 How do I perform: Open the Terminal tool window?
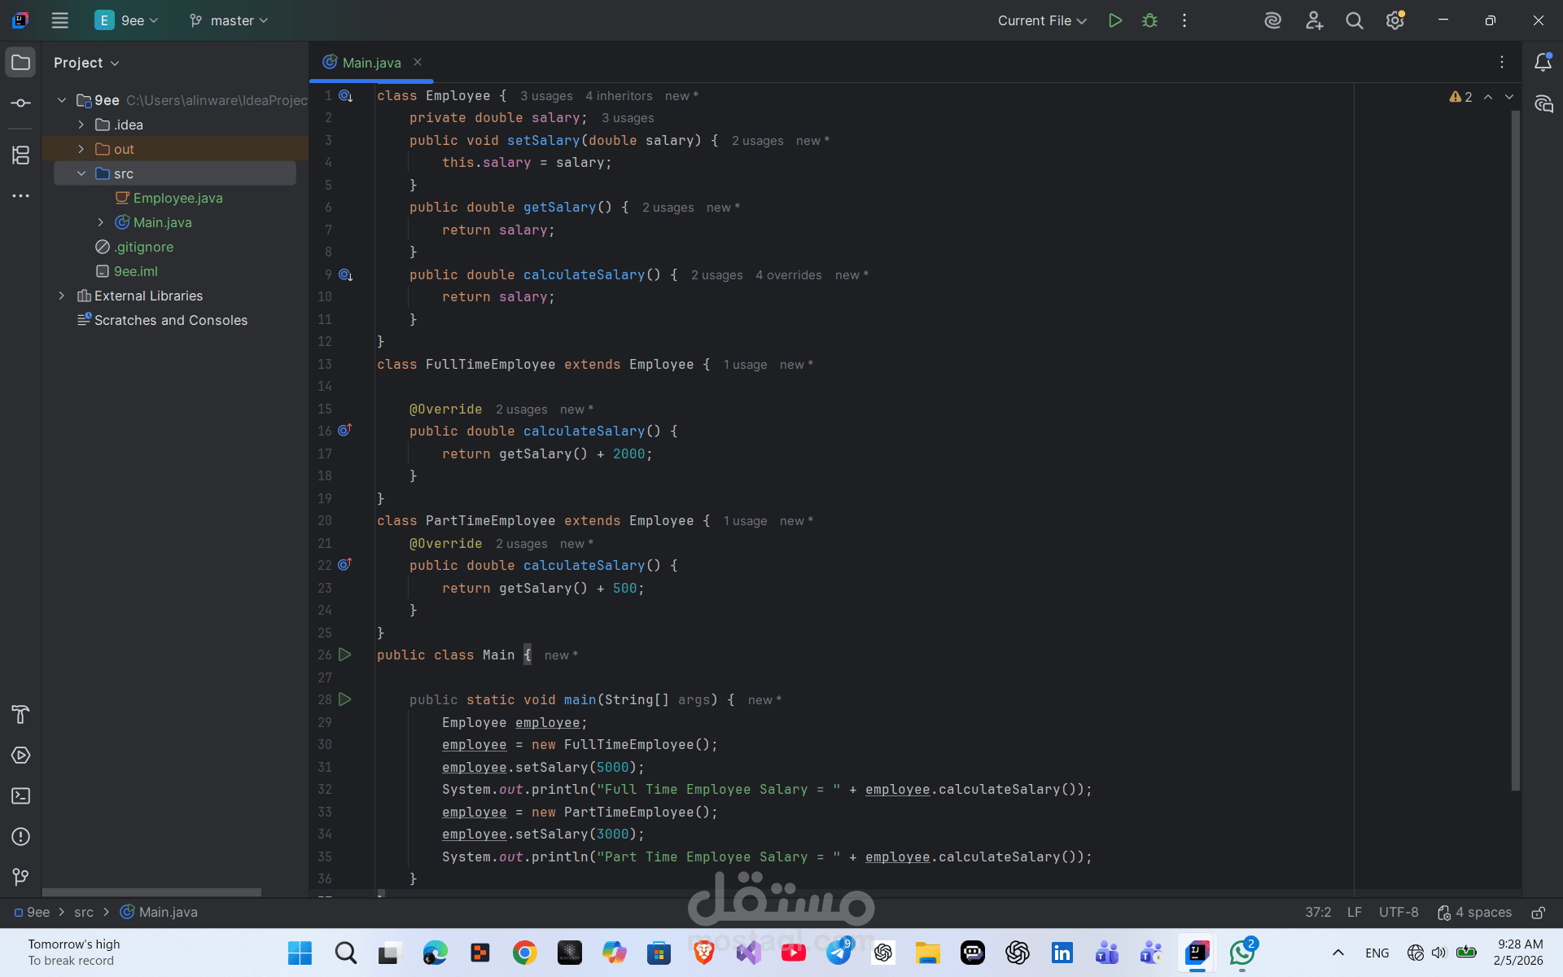20,796
